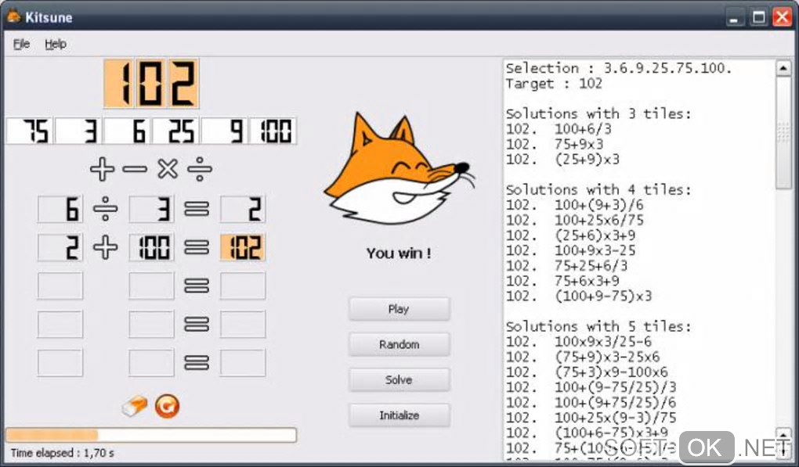The width and height of the screenshot is (799, 467).
Task: Click the 'Time elapsed : 1,70 s' status text
Action: click(62, 453)
